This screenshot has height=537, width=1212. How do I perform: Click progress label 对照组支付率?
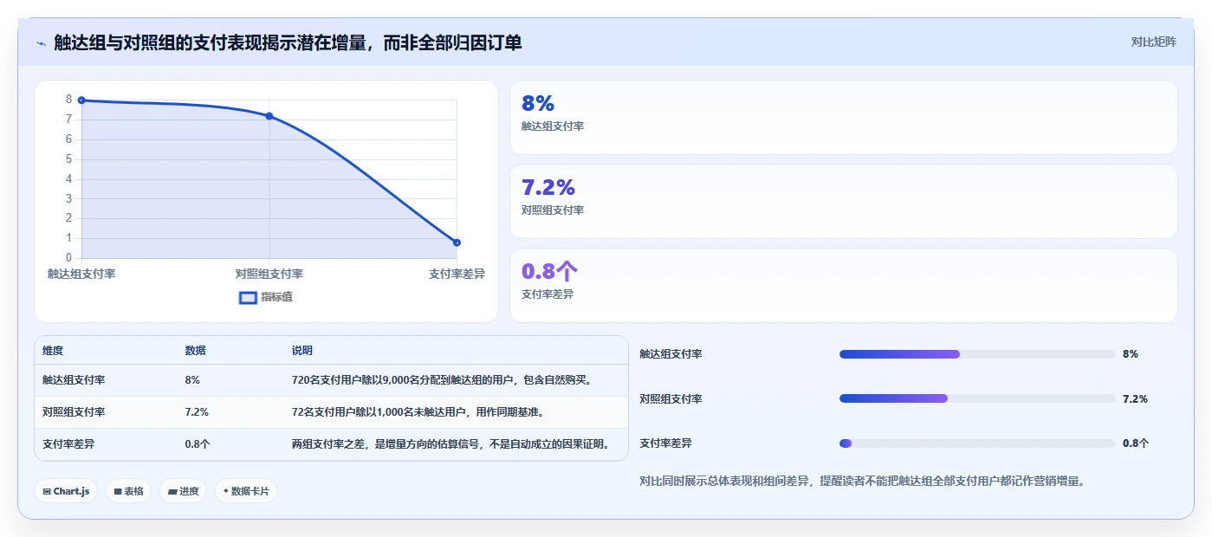click(671, 399)
